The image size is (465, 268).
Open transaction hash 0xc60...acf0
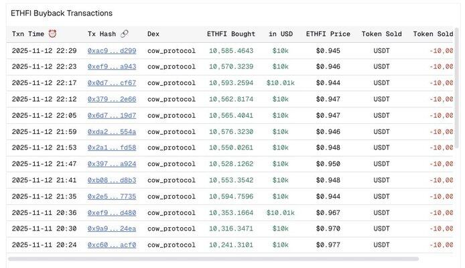[x=111, y=245]
